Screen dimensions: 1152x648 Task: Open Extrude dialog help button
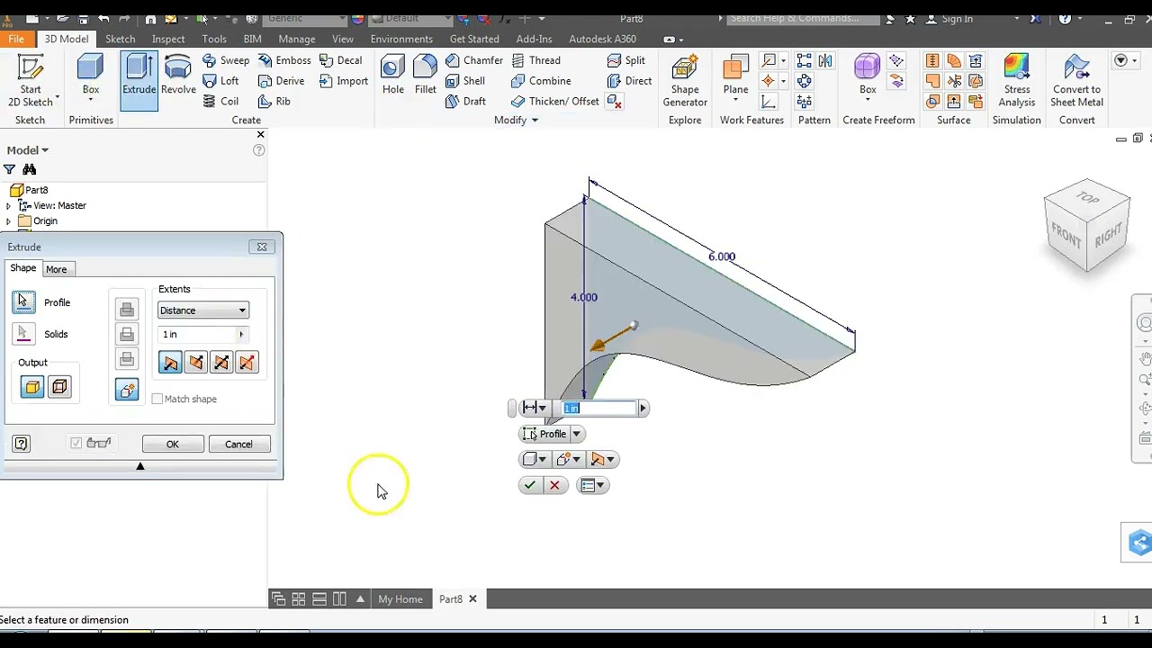click(x=22, y=444)
